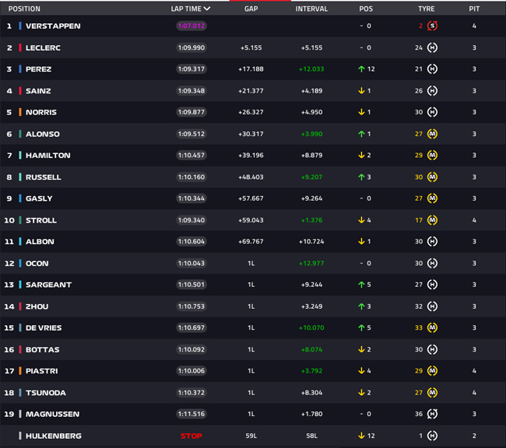506x448 pixels.
Task: Click Hulkenberg's gap value 59L
Action: tap(251, 436)
